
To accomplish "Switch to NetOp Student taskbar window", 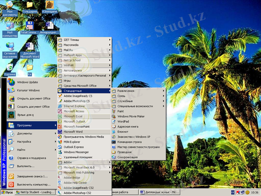I will pyautogui.click(x=35, y=192).
